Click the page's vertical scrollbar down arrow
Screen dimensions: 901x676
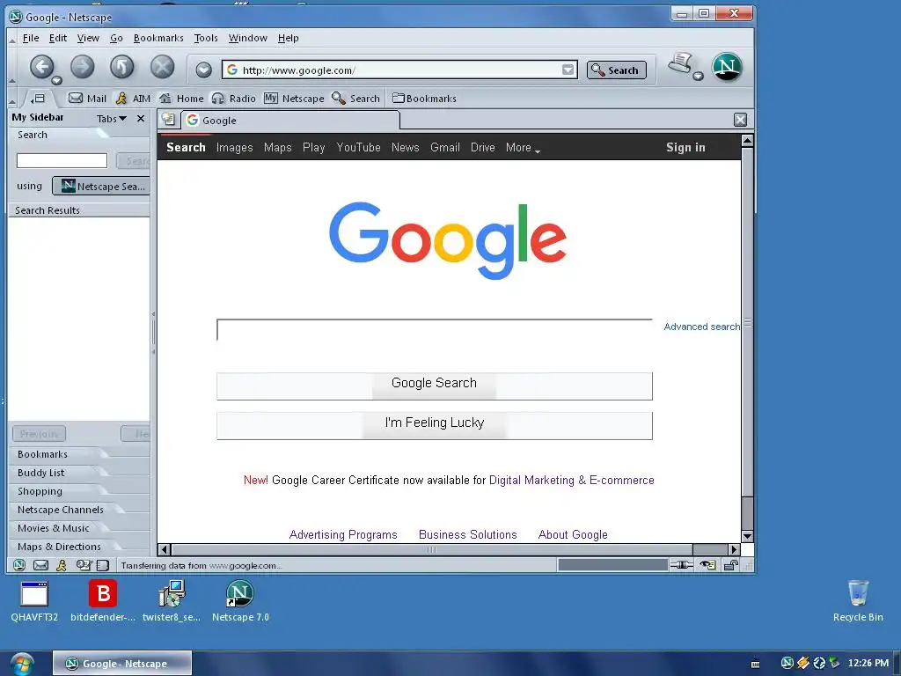[747, 536]
